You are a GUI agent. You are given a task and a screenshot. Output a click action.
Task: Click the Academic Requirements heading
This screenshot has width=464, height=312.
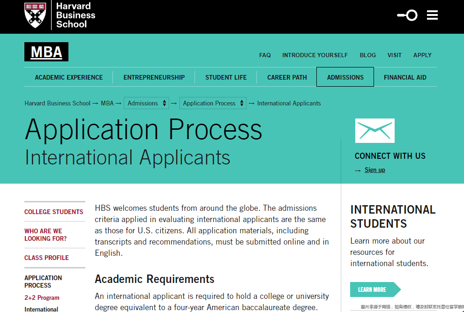(x=155, y=279)
